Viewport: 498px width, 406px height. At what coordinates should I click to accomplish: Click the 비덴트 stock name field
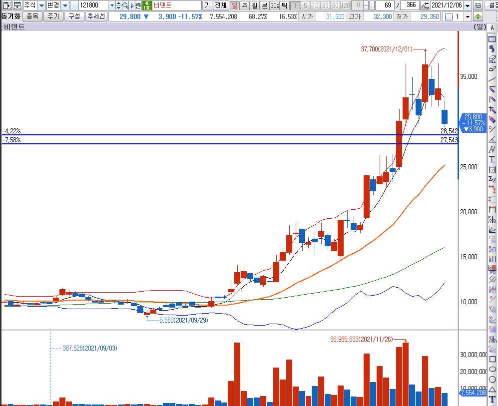click(177, 5)
